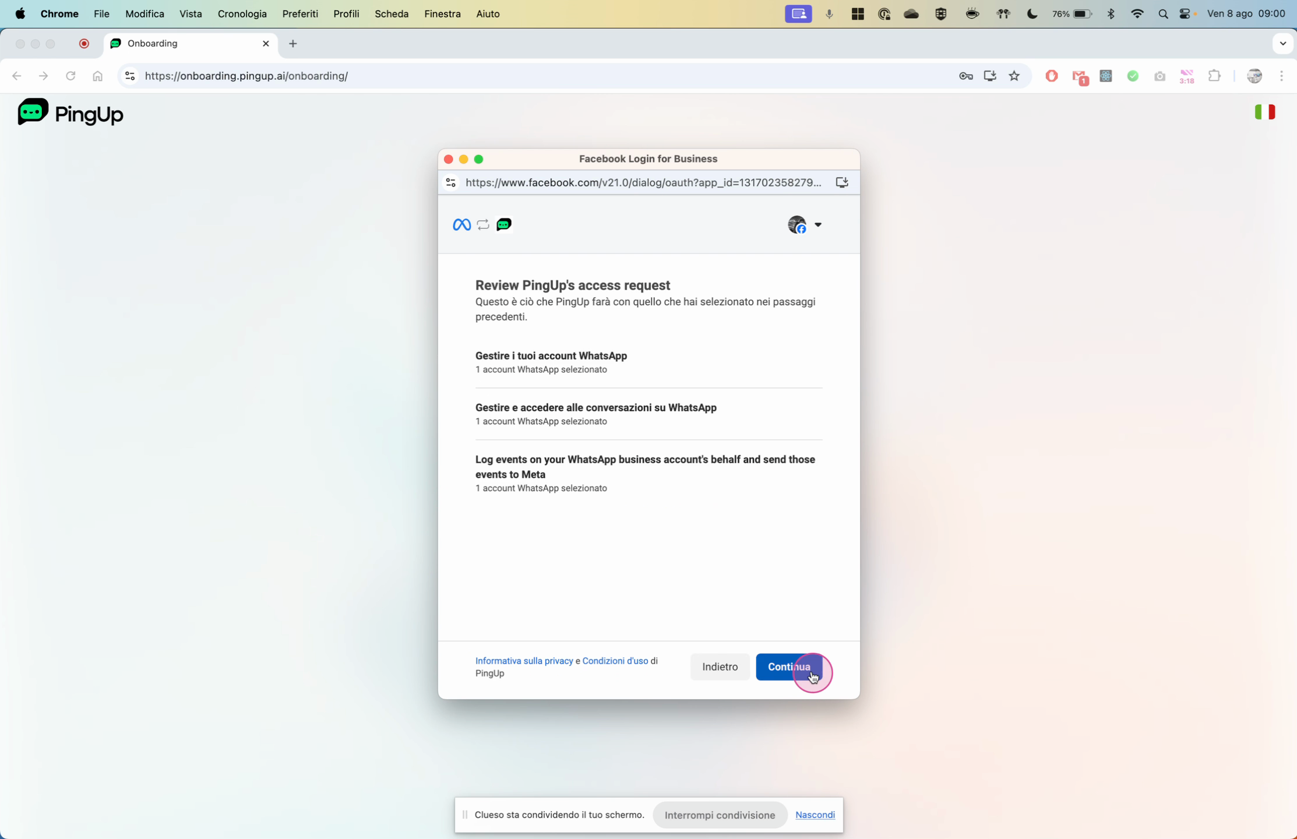Open Chrome three-dot menu
Image resolution: width=1297 pixels, height=839 pixels.
[x=1281, y=76]
